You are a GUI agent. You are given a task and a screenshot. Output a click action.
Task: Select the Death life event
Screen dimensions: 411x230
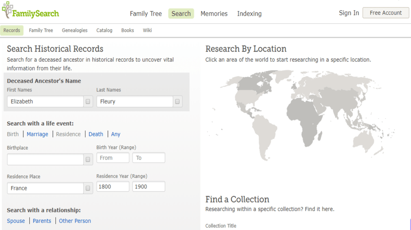coord(96,134)
